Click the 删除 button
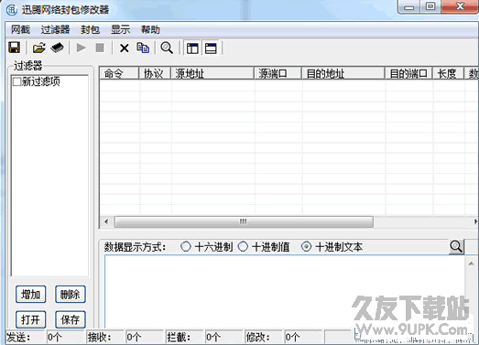This screenshot has height=345, width=479. click(71, 295)
